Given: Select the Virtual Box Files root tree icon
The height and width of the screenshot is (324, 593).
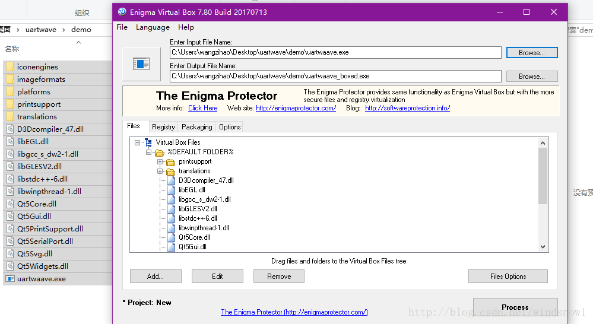Looking at the screenshot, I should 148,142.
